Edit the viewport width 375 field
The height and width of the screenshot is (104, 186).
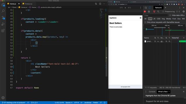tap(121, 8)
